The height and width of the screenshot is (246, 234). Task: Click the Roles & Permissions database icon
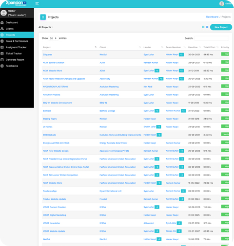pyautogui.click(x=2, y=41)
